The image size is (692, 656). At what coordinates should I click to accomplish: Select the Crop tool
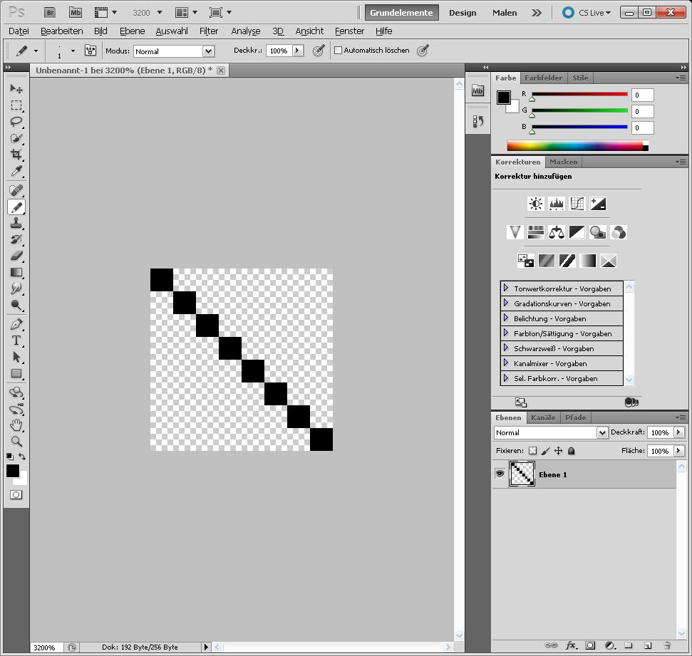(x=16, y=155)
